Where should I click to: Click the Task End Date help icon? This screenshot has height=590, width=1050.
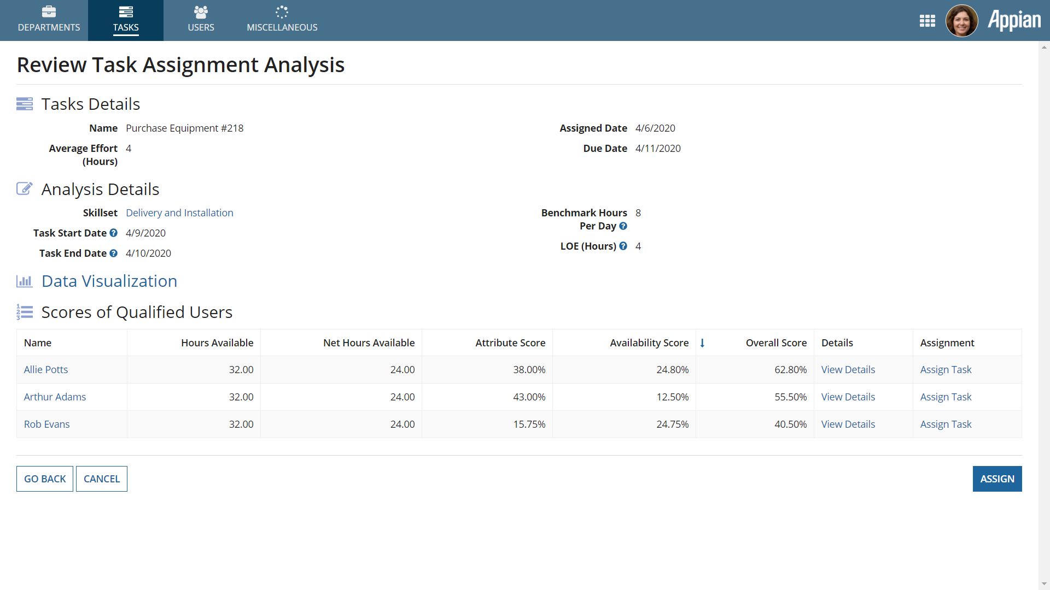pos(113,253)
